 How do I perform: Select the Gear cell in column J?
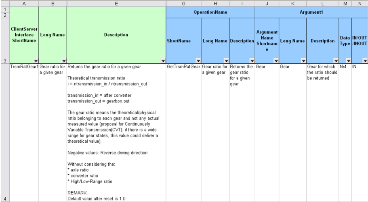267,133
